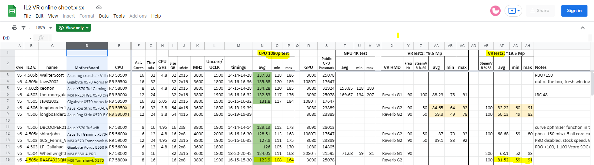The width and height of the screenshot is (594, 165).
Task: Click the 2080Ti GPU cell
Action: tap(309, 153)
